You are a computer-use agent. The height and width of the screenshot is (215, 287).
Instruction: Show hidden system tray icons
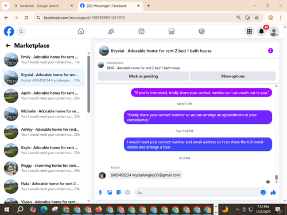tap(237, 210)
